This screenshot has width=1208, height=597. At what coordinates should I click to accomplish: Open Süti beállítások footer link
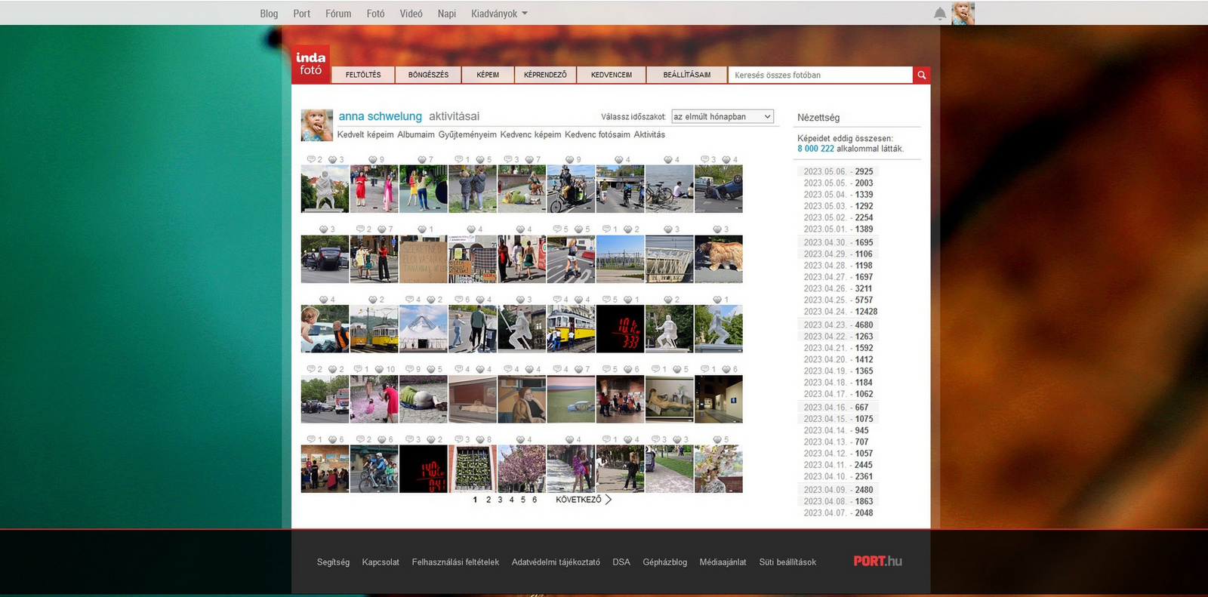787,562
